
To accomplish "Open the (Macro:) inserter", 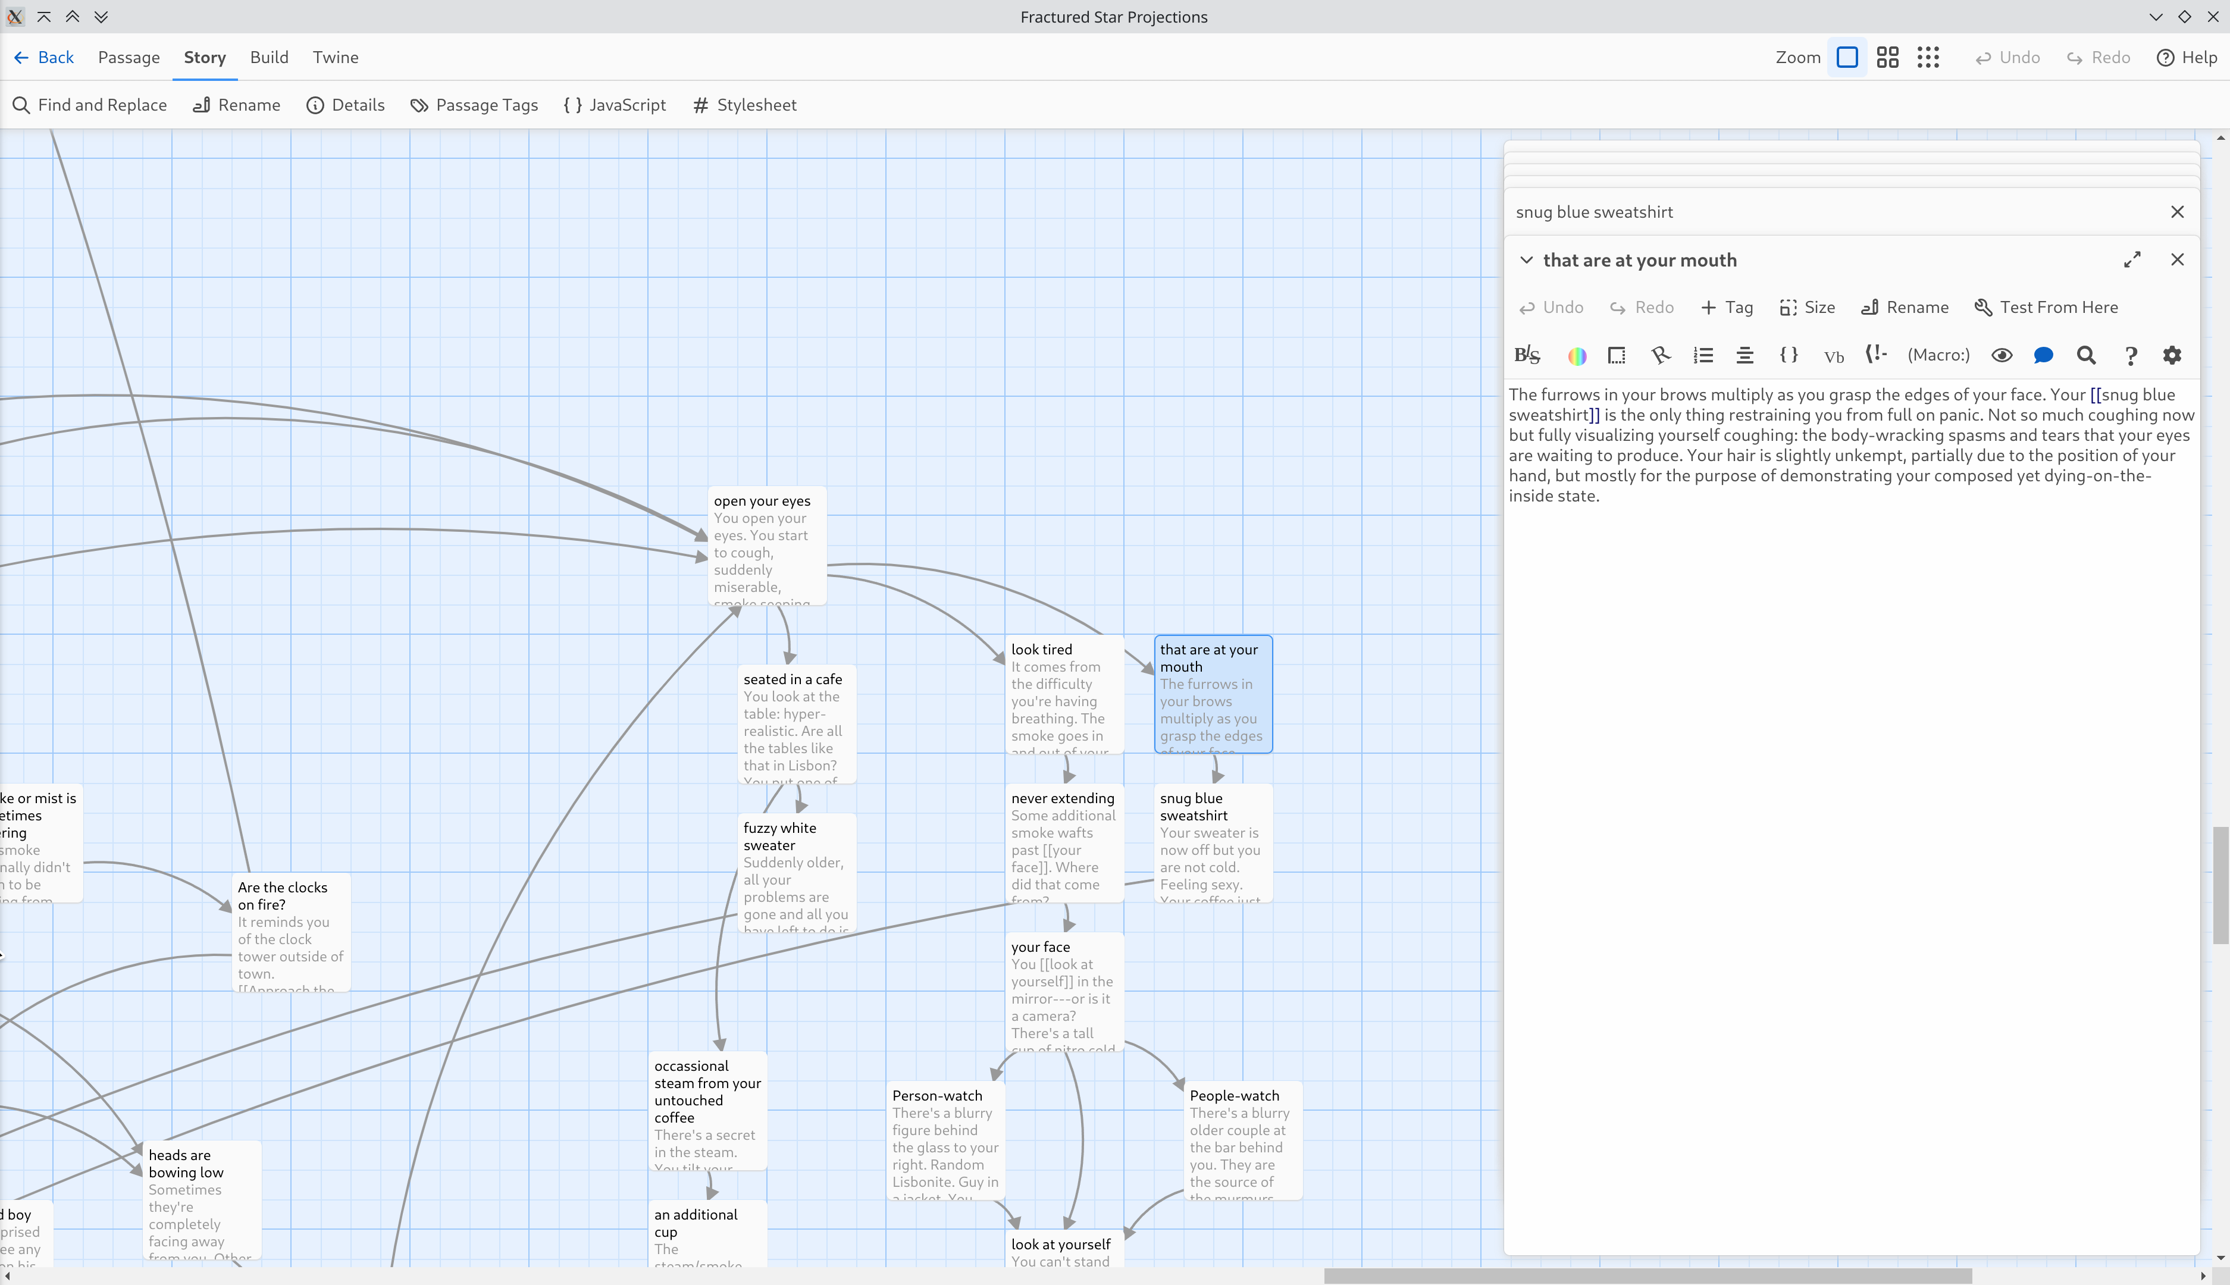I will pyautogui.click(x=1938, y=355).
